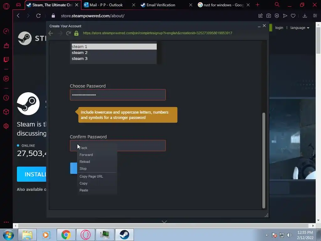
Task: Click the padlock site info icon
Action: tap(53, 16)
